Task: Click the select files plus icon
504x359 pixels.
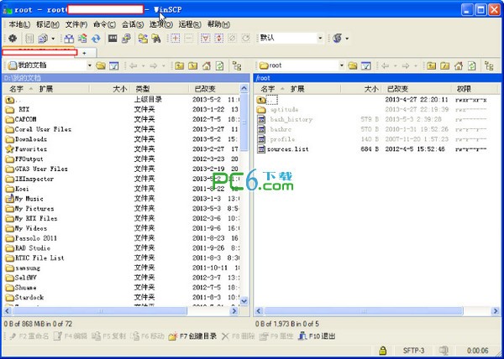Action: [x=175, y=39]
